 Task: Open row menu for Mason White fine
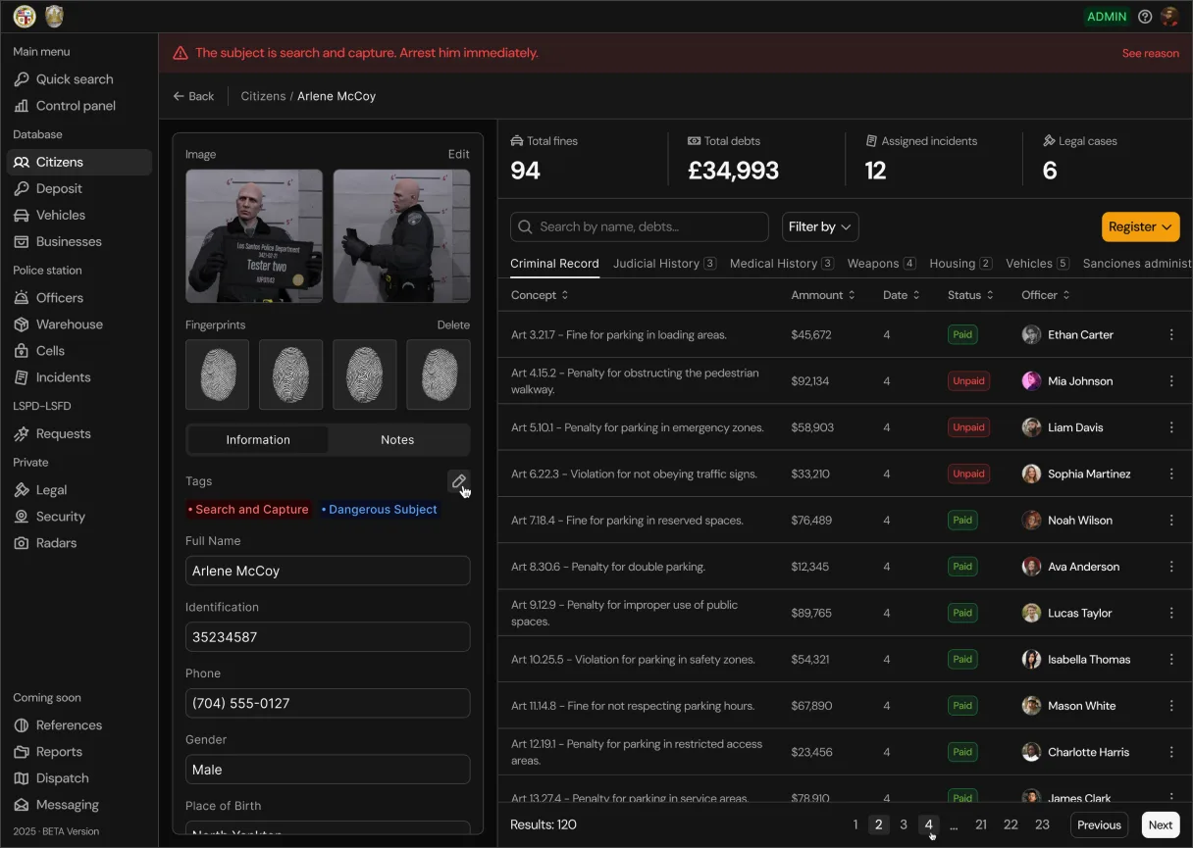coord(1171,706)
